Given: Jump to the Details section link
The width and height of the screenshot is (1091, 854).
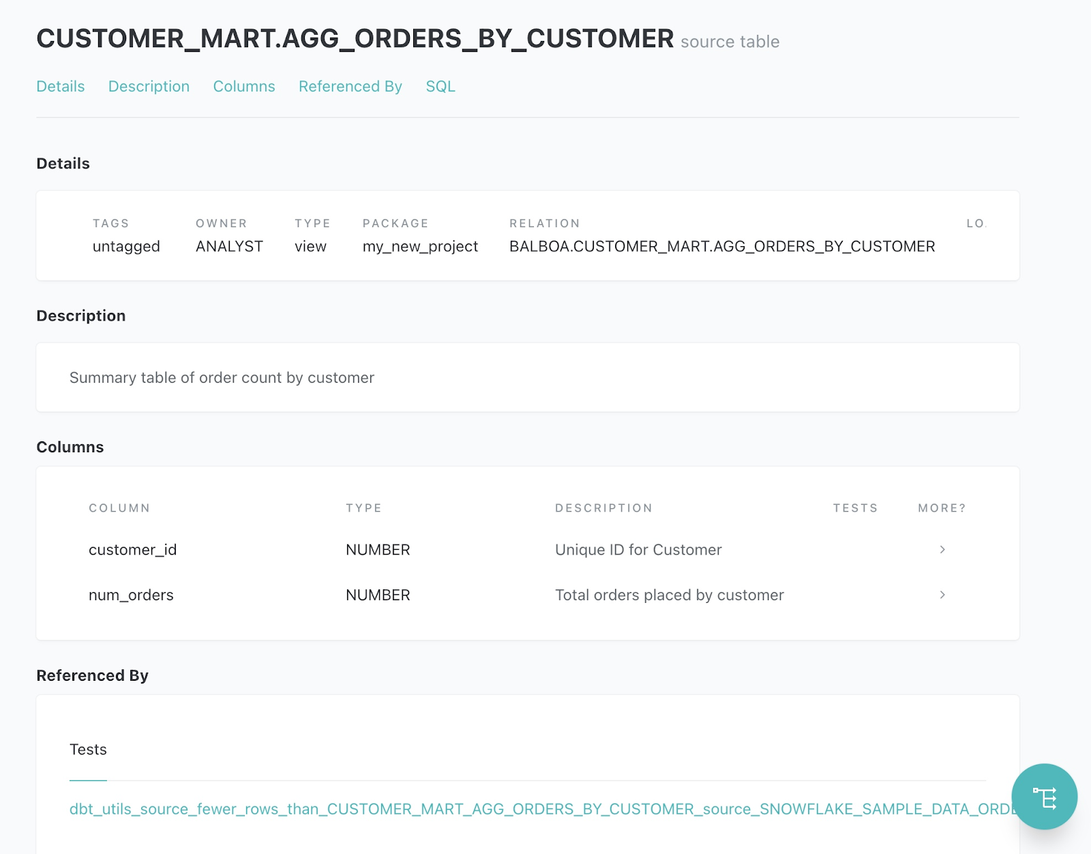Looking at the screenshot, I should click(x=61, y=87).
